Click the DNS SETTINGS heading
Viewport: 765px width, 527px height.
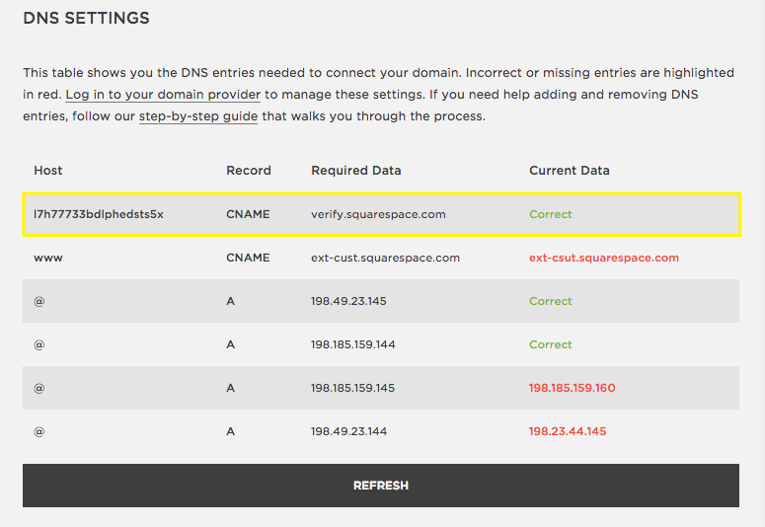tap(86, 19)
